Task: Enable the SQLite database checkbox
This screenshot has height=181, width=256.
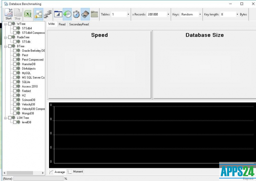Action: point(15,82)
